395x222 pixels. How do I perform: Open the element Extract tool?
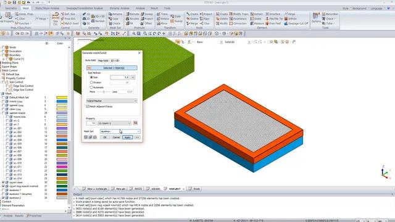click(x=257, y=14)
